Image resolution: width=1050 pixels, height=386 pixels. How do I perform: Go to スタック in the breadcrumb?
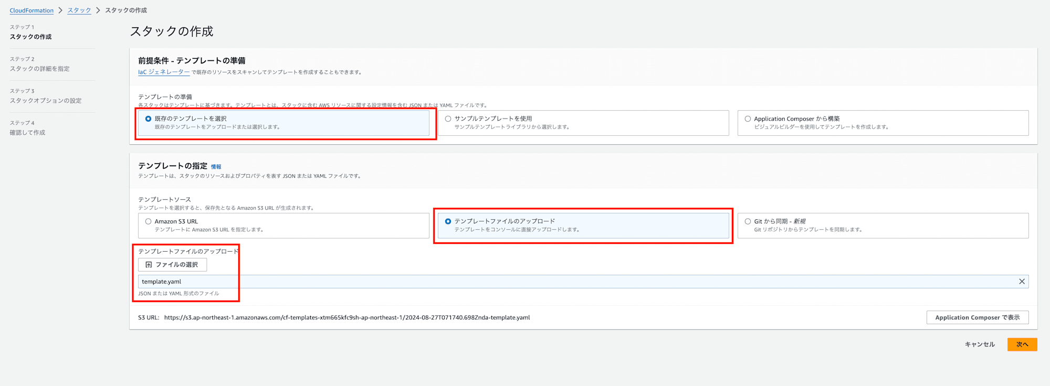click(79, 10)
